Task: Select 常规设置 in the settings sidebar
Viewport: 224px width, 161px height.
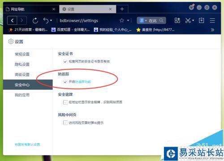Action: [x=22, y=54]
